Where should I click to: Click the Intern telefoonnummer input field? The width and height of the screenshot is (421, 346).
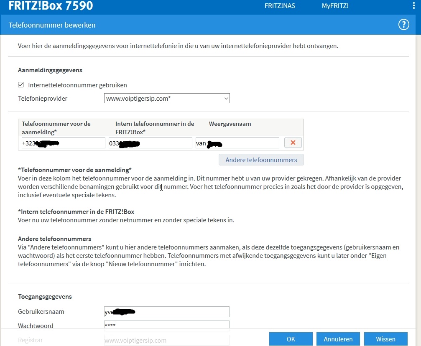150,143
